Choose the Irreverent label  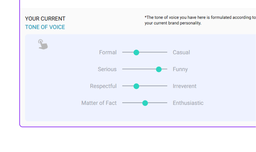184,86
